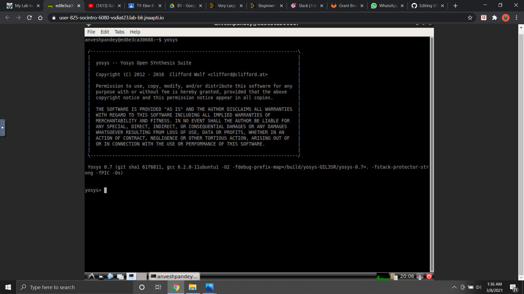Click the LXDE screen lock icon
Viewport: 524px width, 294px height.
420,276
